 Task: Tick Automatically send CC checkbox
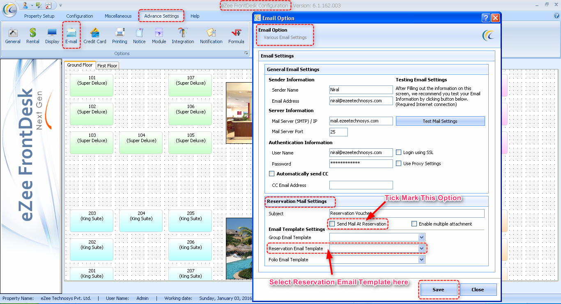[x=271, y=174]
